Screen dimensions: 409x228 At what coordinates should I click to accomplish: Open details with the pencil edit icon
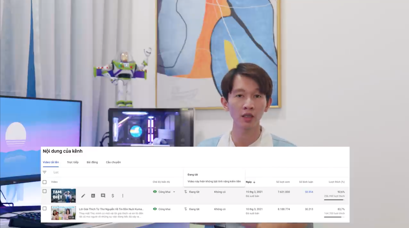pos(83,196)
